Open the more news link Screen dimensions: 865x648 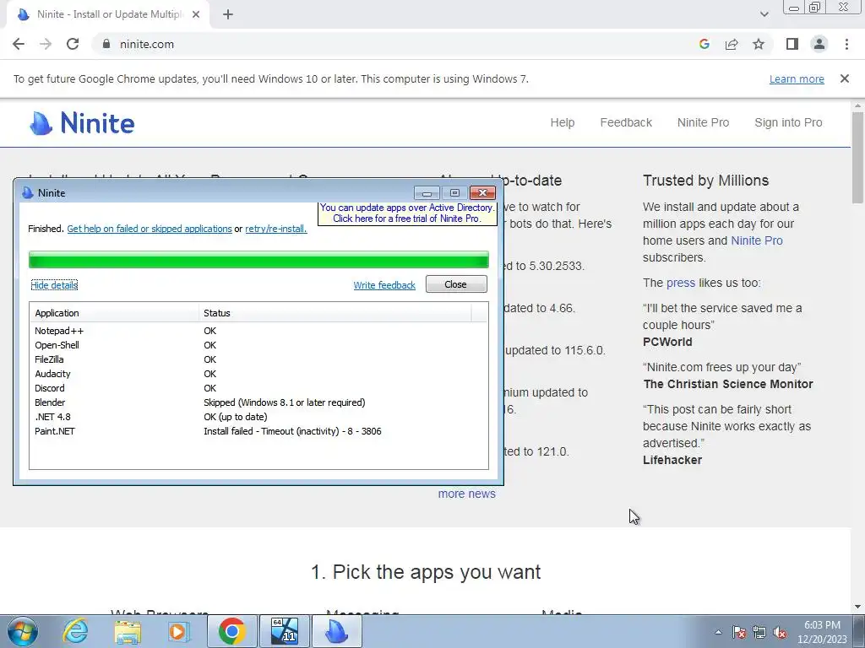point(466,494)
